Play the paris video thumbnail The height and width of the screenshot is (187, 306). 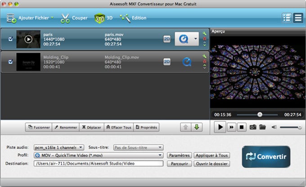(x=28, y=39)
